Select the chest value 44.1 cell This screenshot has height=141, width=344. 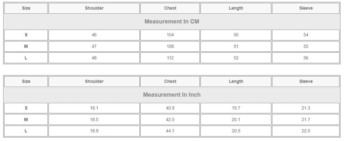pos(170,131)
